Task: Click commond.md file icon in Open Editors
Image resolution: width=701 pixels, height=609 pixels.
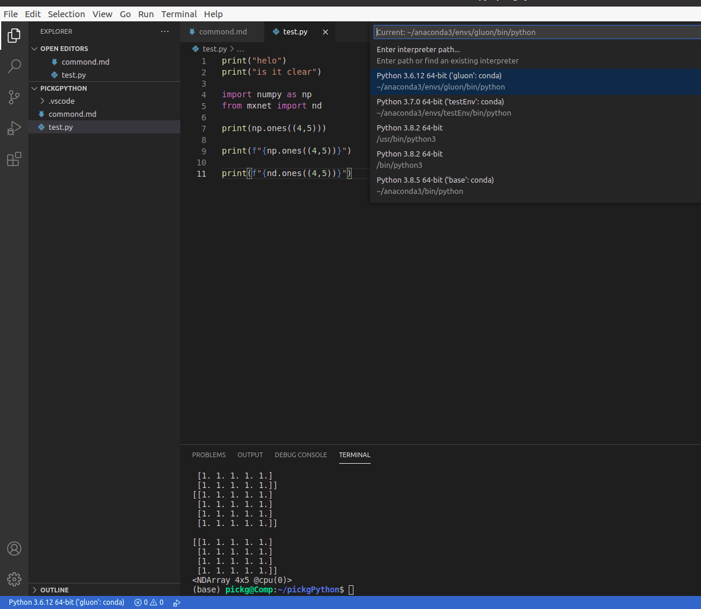Action: [x=54, y=62]
